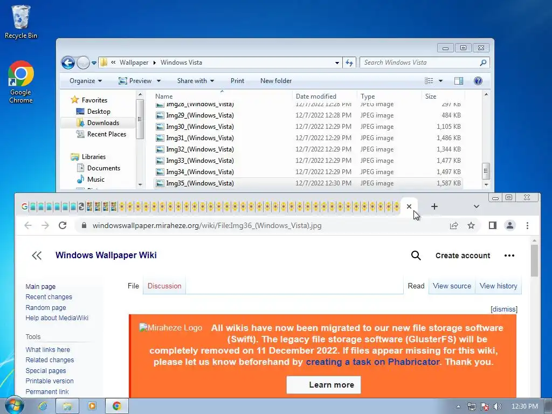Click the Chrome URL address bar
The image size is (552, 414).
pos(260,225)
